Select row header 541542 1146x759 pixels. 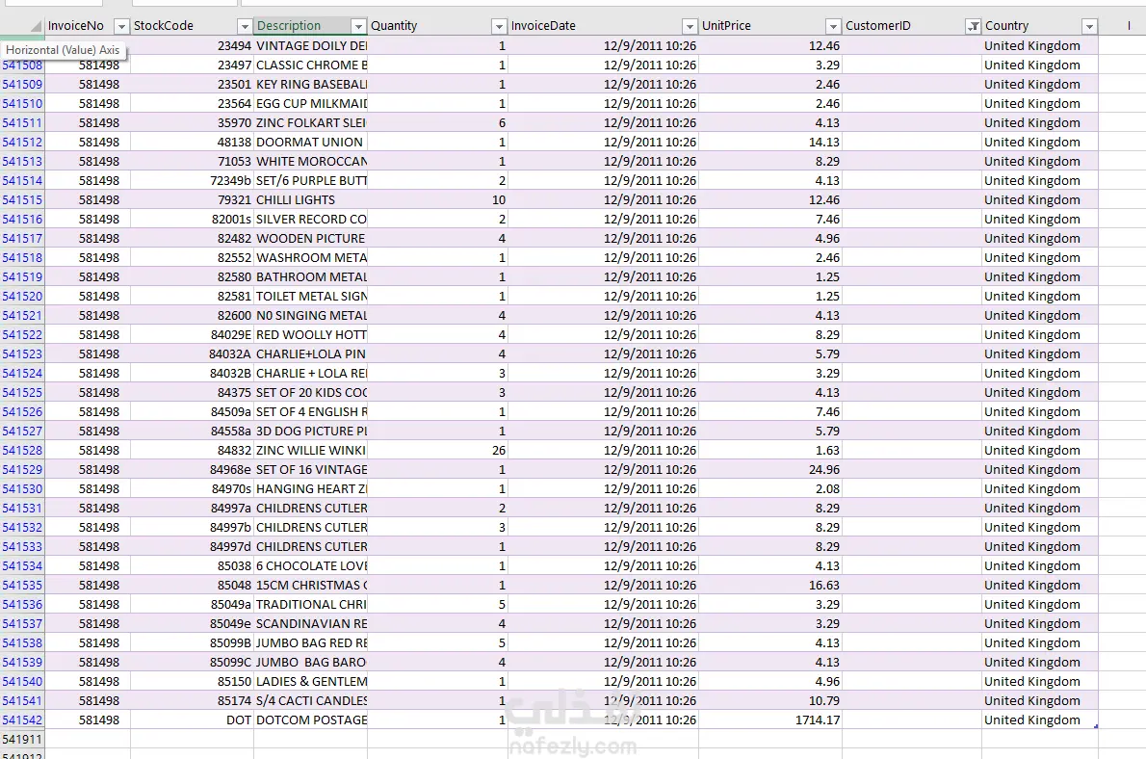[x=22, y=720]
